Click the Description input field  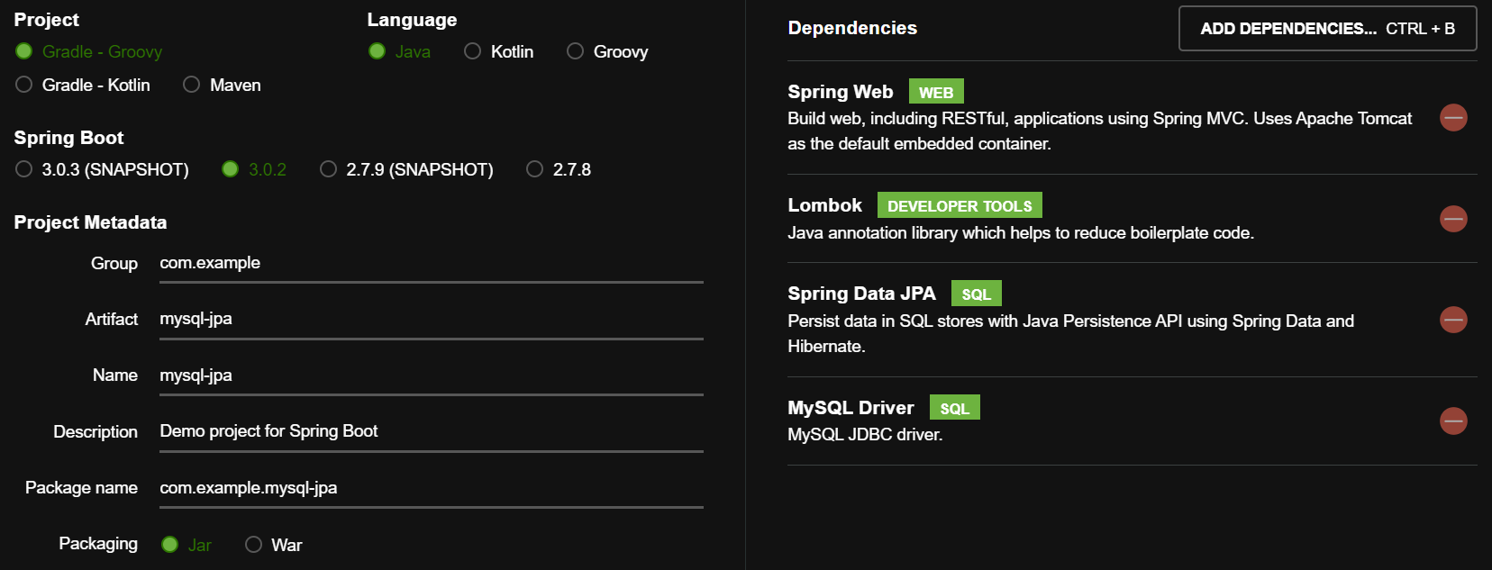tap(432, 432)
